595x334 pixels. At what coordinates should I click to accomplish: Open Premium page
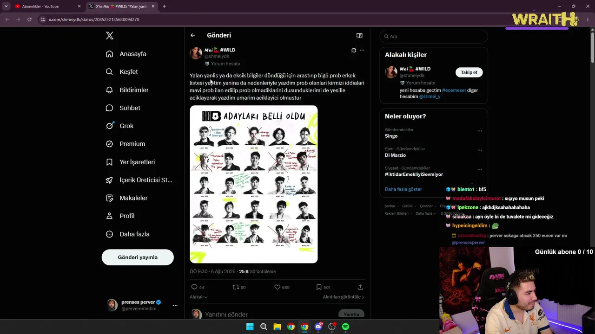[126, 144]
